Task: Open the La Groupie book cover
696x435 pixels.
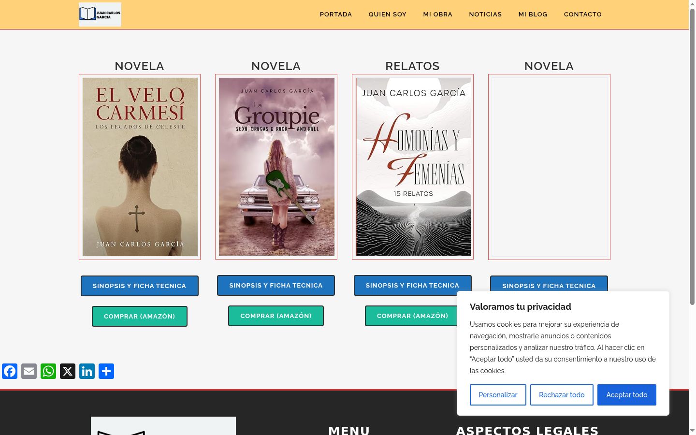Action: pos(276,167)
